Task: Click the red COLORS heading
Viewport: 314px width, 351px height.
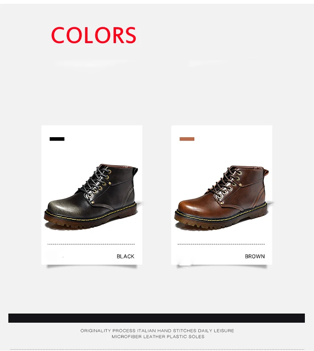Action: [x=94, y=35]
